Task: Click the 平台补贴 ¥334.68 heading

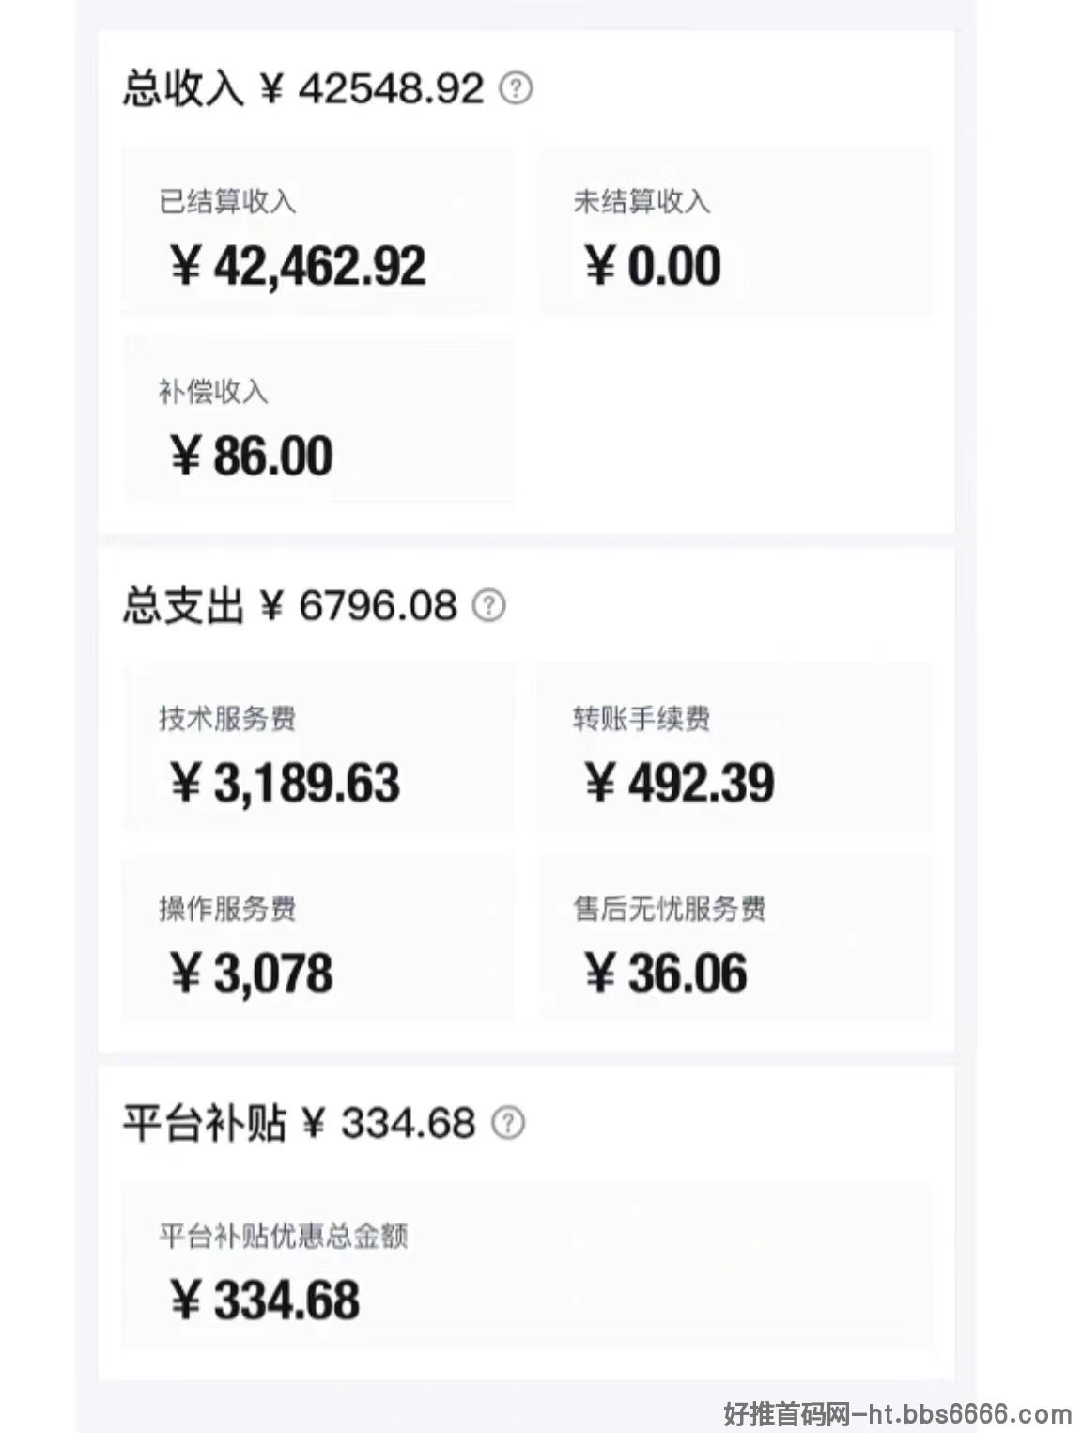Action: pyautogui.click(x=300, y=1123)
